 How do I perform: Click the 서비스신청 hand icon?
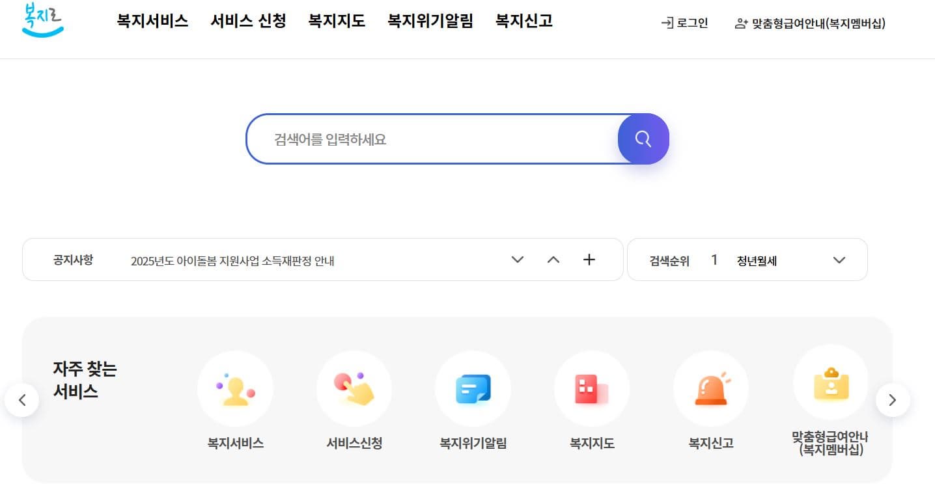pos(354,388)
